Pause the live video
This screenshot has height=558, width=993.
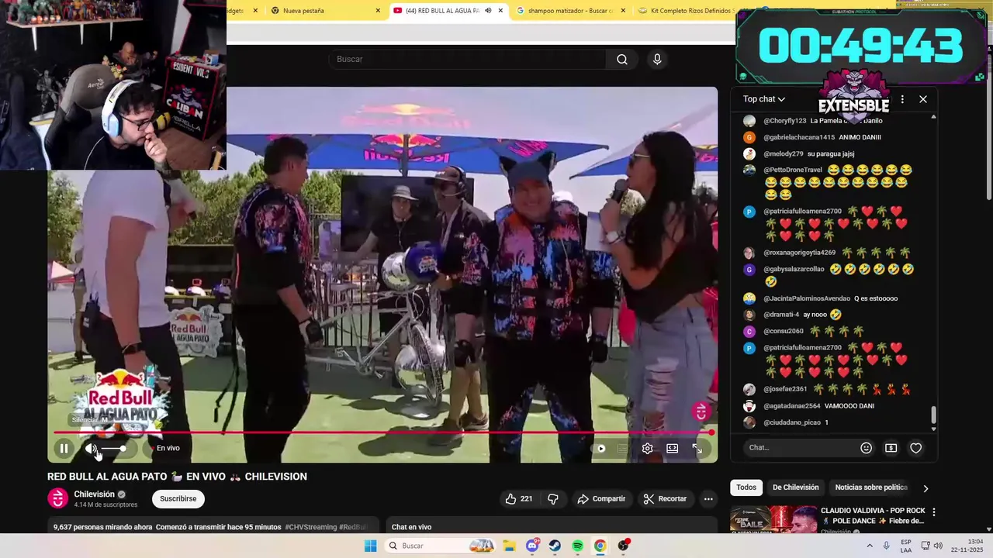point(64,448)
